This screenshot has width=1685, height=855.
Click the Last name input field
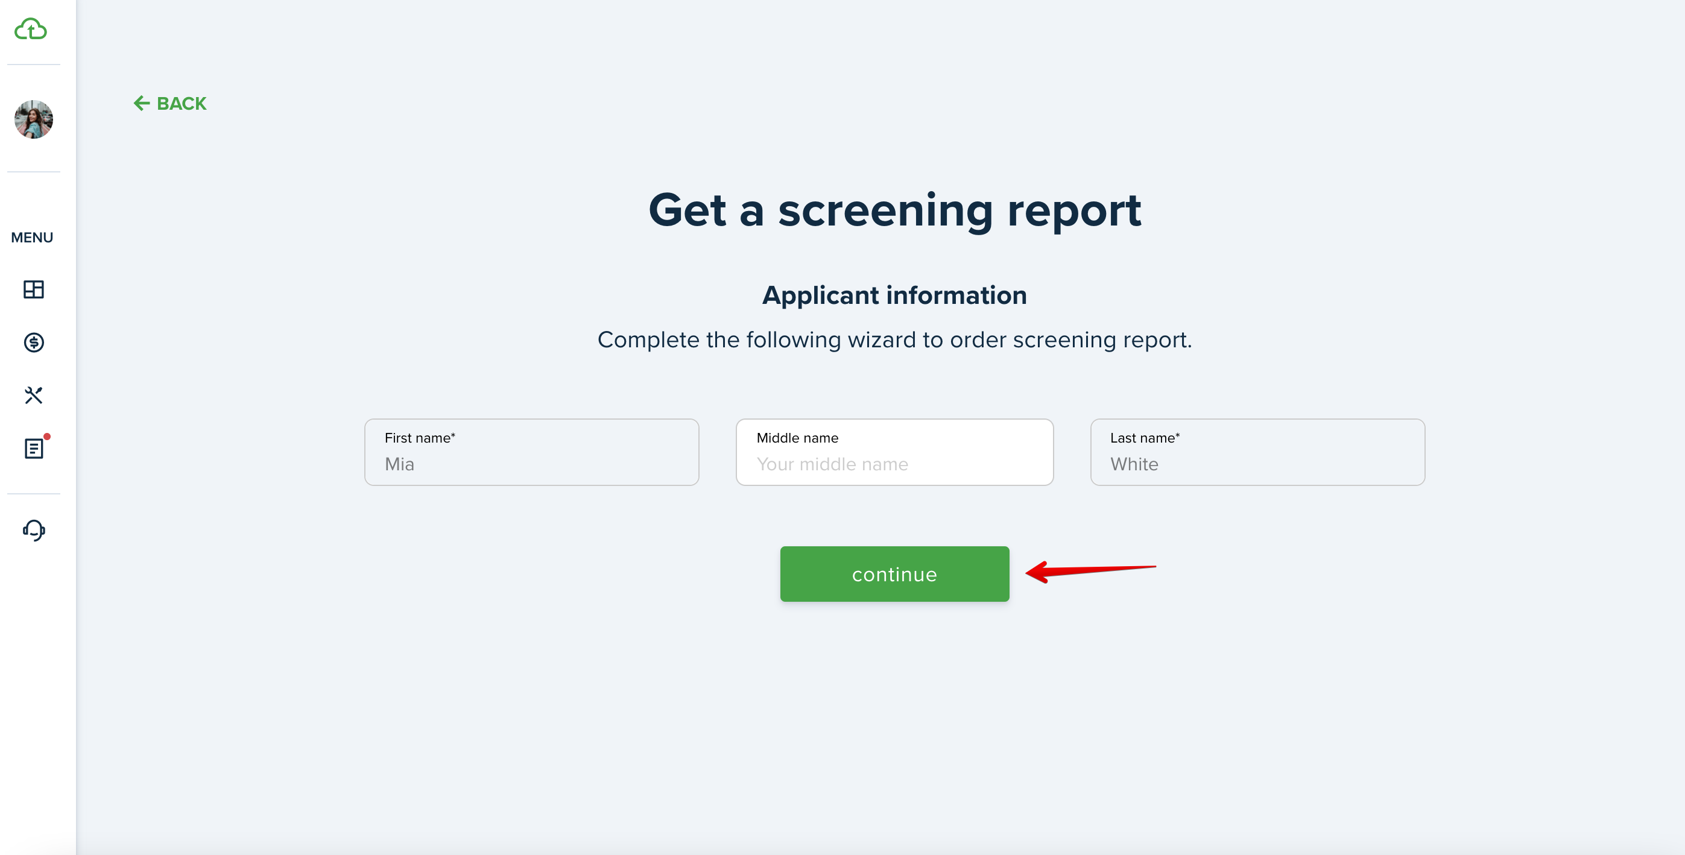pos(1257,452)
